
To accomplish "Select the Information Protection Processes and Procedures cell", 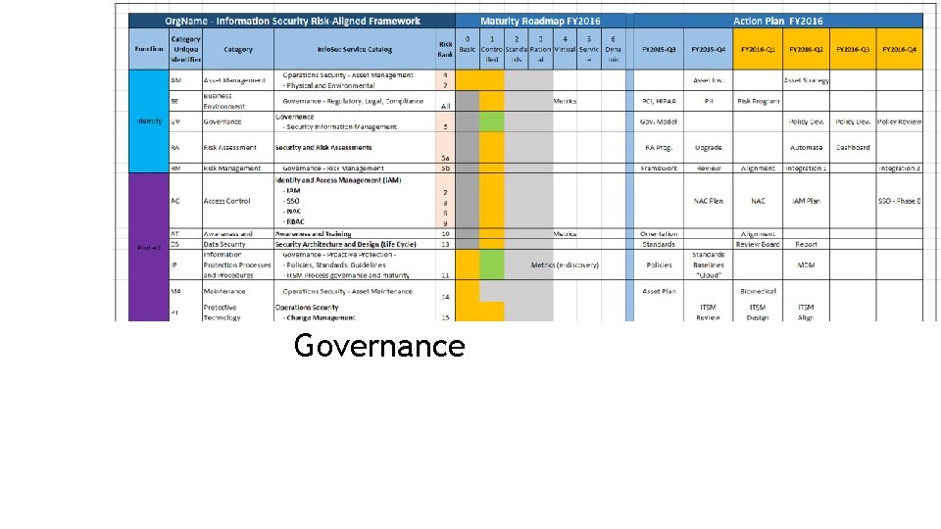I will pyautogui.click(x=237, y=265).
